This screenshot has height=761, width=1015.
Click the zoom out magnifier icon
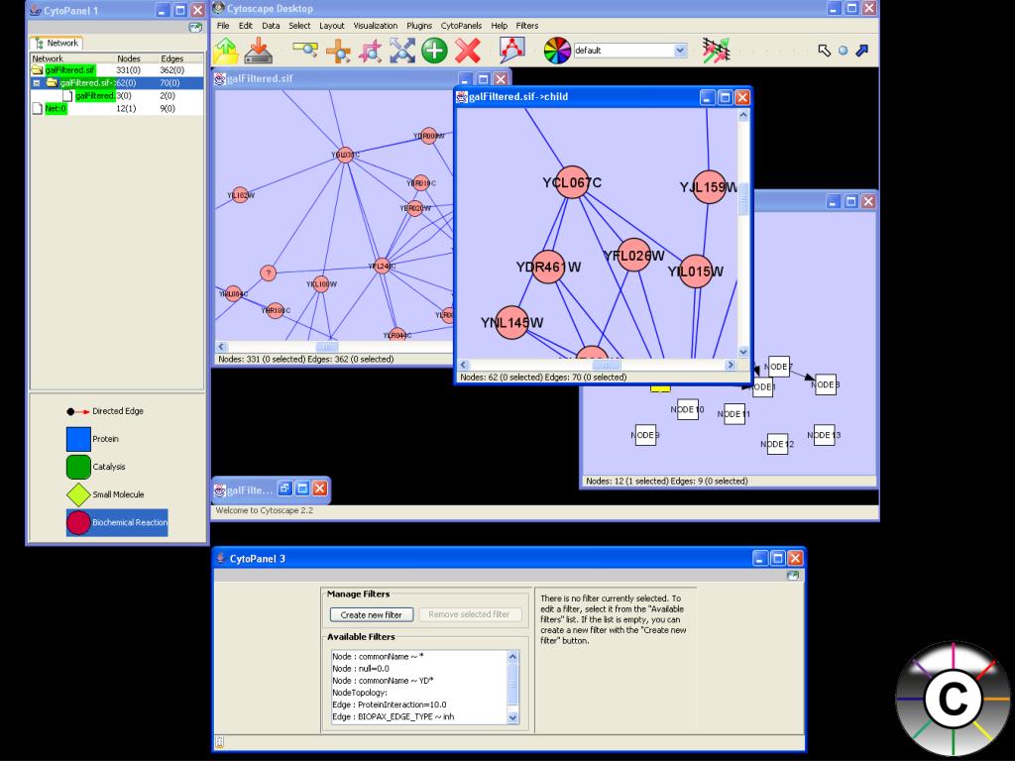[305, 50]
